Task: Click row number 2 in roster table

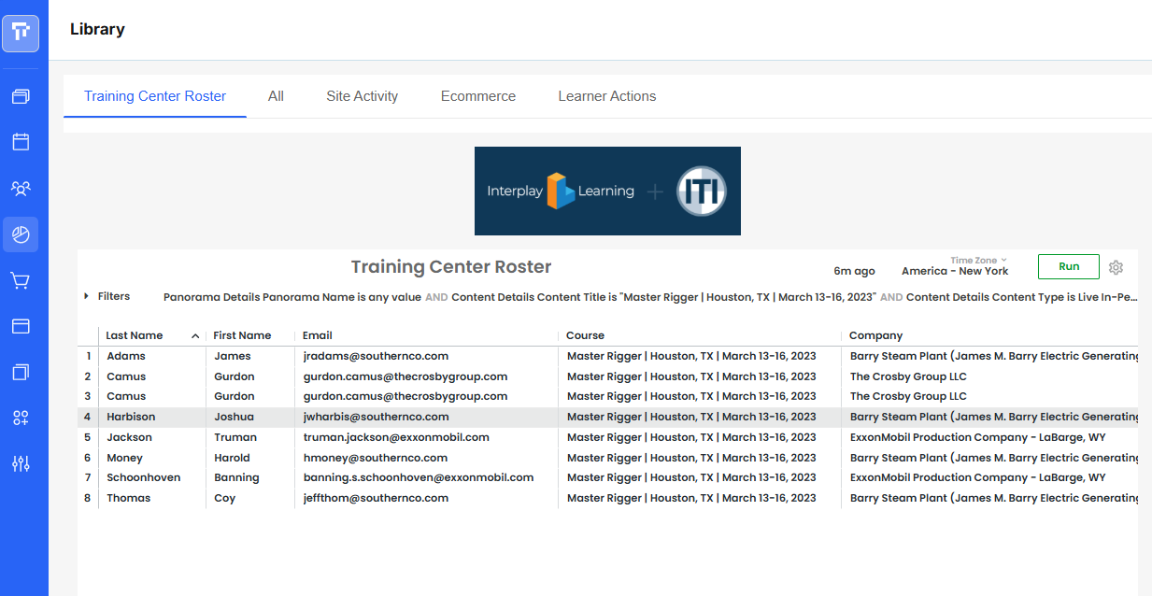Action: point(88,376)
